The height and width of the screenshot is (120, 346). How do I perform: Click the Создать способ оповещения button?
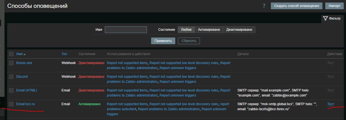click(x=296, y=6)
